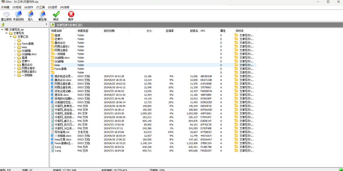
Task: Select the QQ邮箱.docx folder row in the list
Action: click(x=153, y=58)
